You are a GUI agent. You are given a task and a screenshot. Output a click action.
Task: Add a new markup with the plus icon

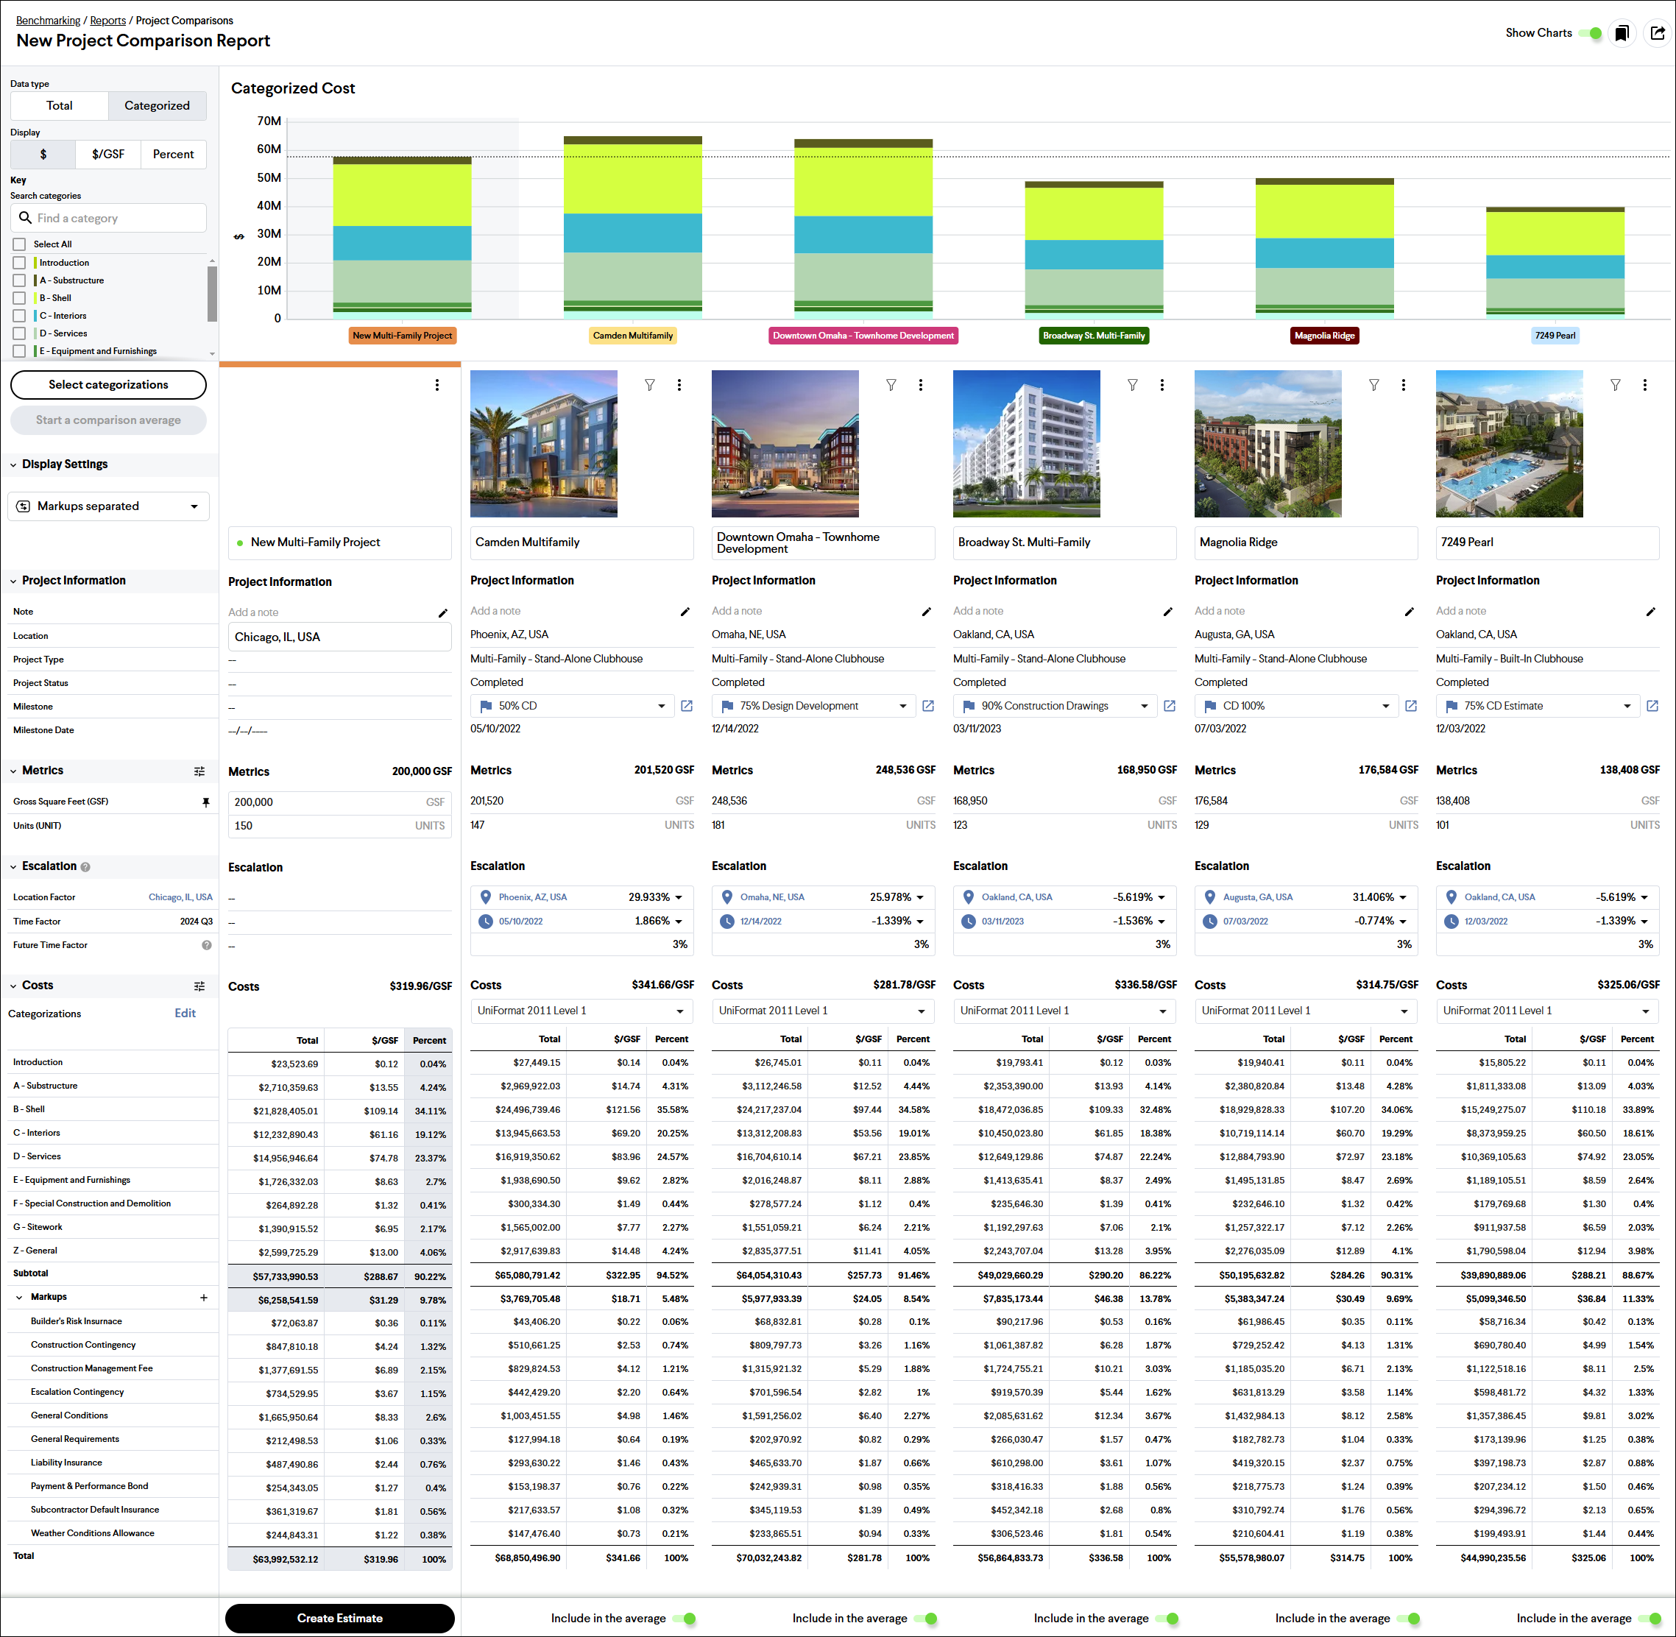coord(204,1298)
